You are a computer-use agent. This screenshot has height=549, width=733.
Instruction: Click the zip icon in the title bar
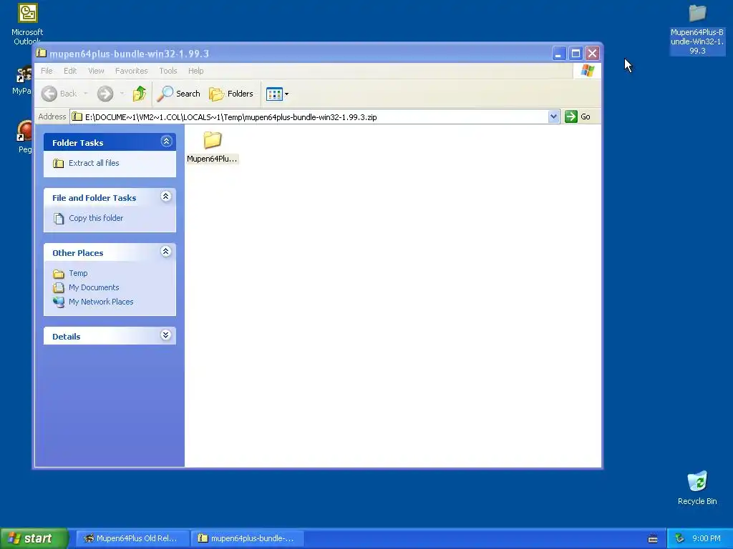click(x=41, y=53)
